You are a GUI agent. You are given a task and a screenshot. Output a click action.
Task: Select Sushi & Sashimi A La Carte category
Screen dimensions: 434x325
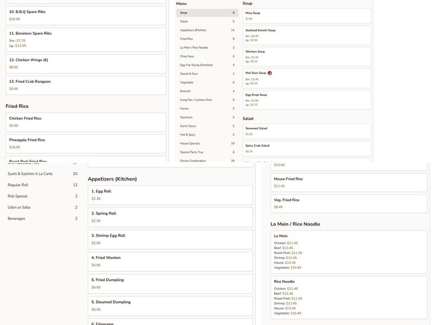click(x=42, y=174)
